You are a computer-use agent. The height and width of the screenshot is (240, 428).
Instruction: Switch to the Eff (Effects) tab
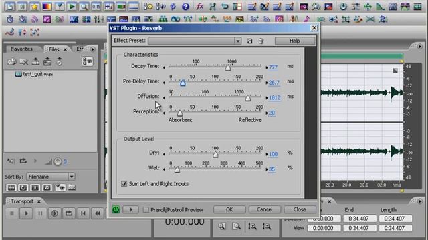(x=80, y=49)
